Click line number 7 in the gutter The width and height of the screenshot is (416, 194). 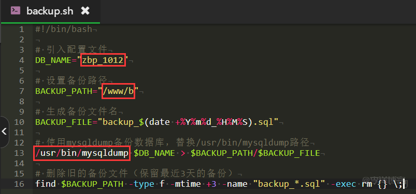21,91
